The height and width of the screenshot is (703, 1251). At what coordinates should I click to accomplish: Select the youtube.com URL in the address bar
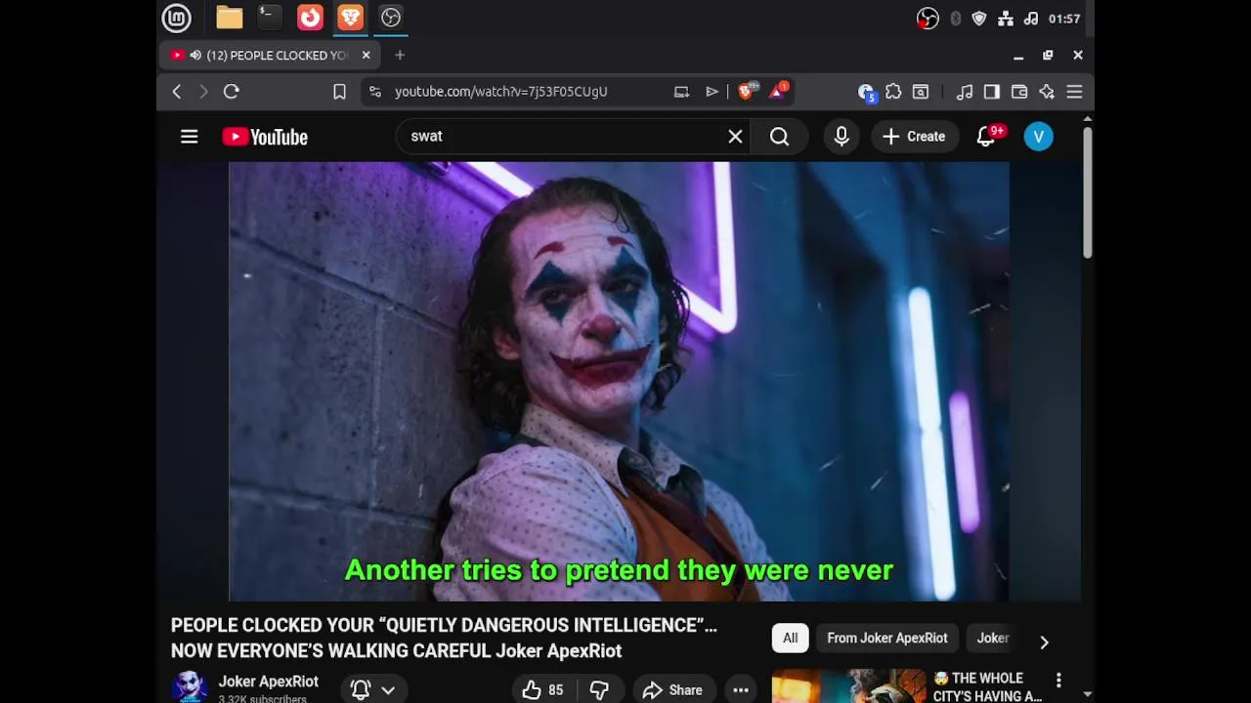[x=501, y=92]
